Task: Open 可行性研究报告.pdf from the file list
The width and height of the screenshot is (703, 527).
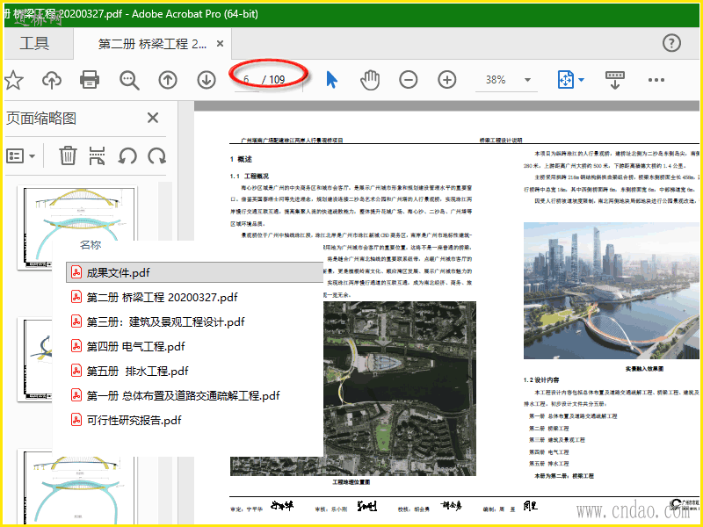Action: 133,420
